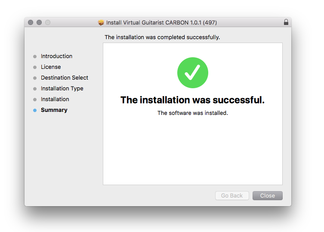This screenshot has height=232, width=324.
Task: Click the lock icon in the title bar
Action: pos(286,22)
